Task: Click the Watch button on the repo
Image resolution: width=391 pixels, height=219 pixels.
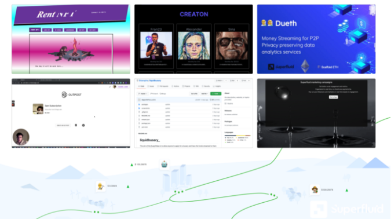Action: pos(220,81)
